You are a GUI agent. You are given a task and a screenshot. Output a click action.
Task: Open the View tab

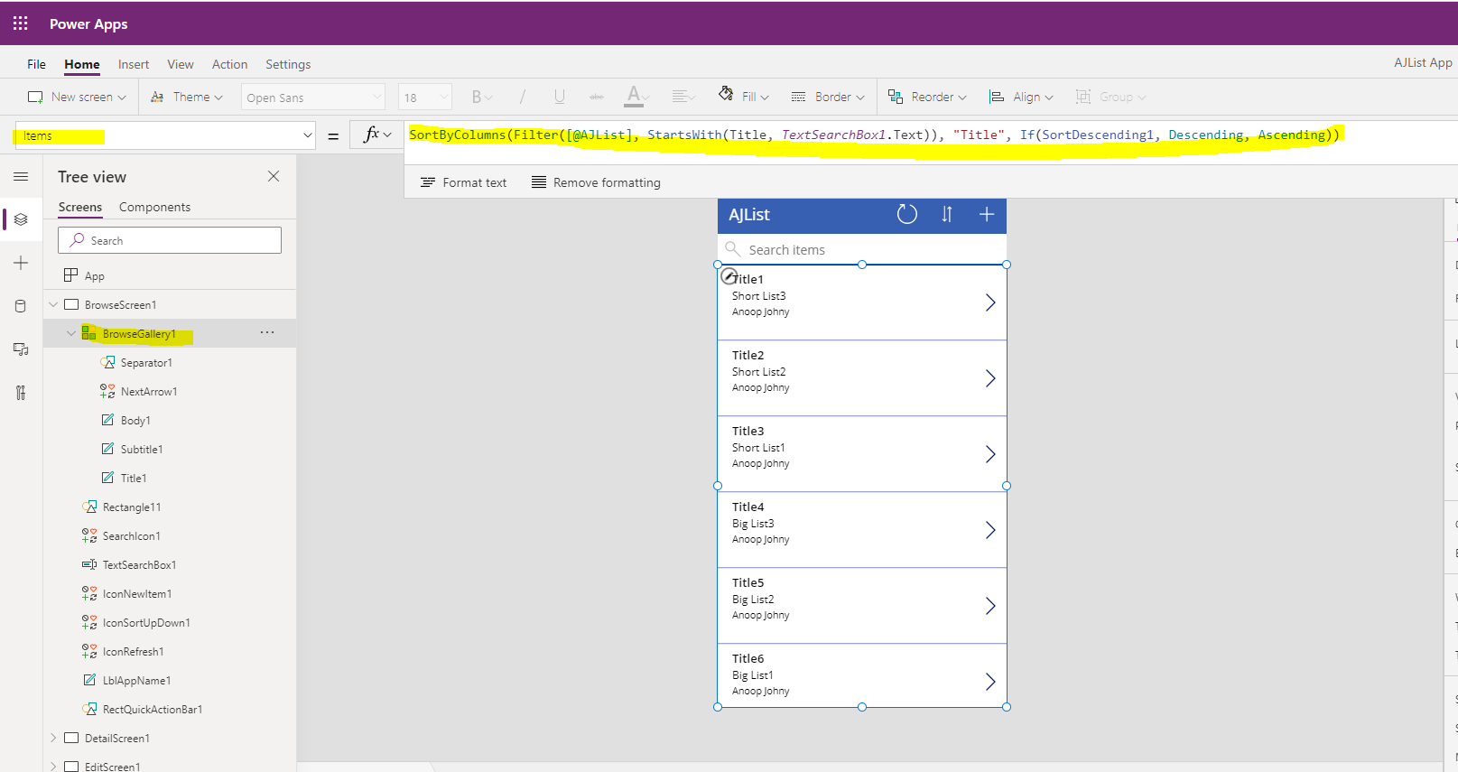coord(181,64)
